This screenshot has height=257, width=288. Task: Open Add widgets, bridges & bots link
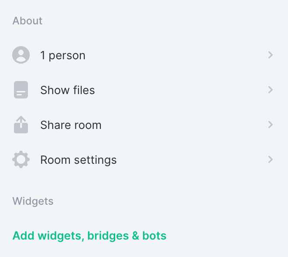point(89,236)
